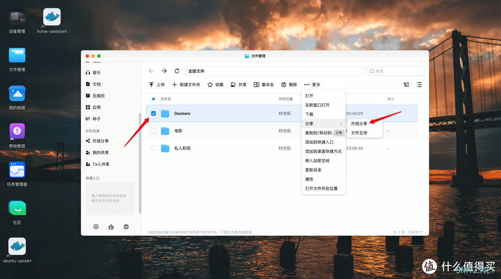This screenshot has height=279, width=501.
Task: Open the sort order icon
Action: tap(406, 85)
